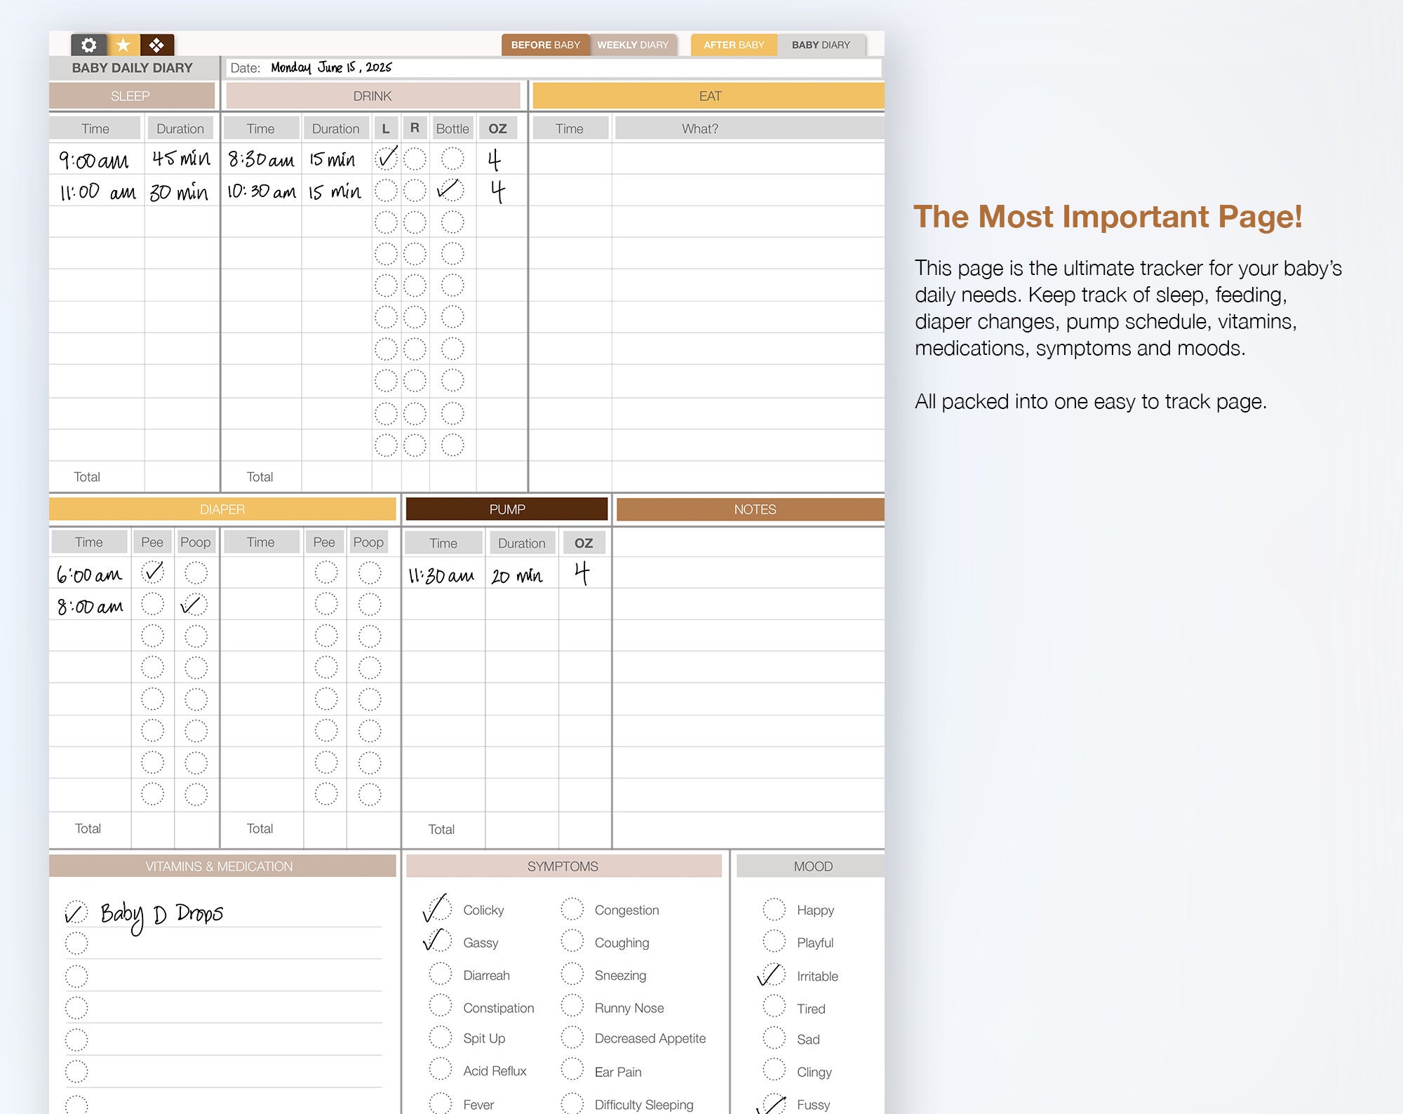Check the Happy mood circle

pos(774,909)
